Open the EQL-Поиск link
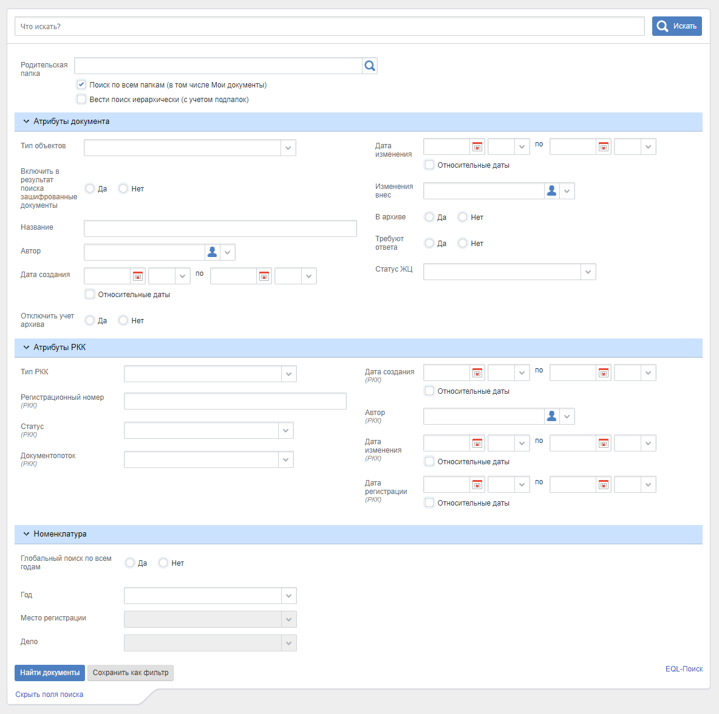Viewport: 719px width, 714px height. [684, 669]
